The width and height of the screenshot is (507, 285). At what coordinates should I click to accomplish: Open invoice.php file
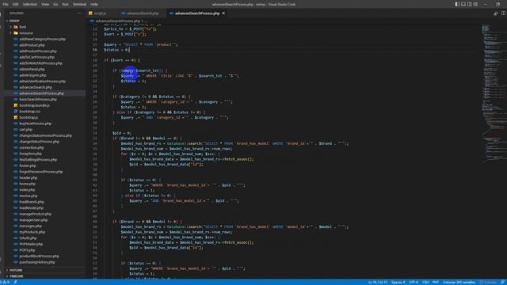[29, 196]
